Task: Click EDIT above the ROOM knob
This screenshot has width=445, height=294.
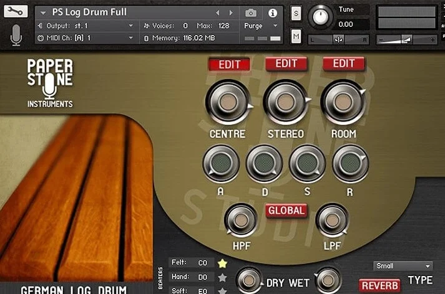Action: pyautogui.click(x=344, y=64)
